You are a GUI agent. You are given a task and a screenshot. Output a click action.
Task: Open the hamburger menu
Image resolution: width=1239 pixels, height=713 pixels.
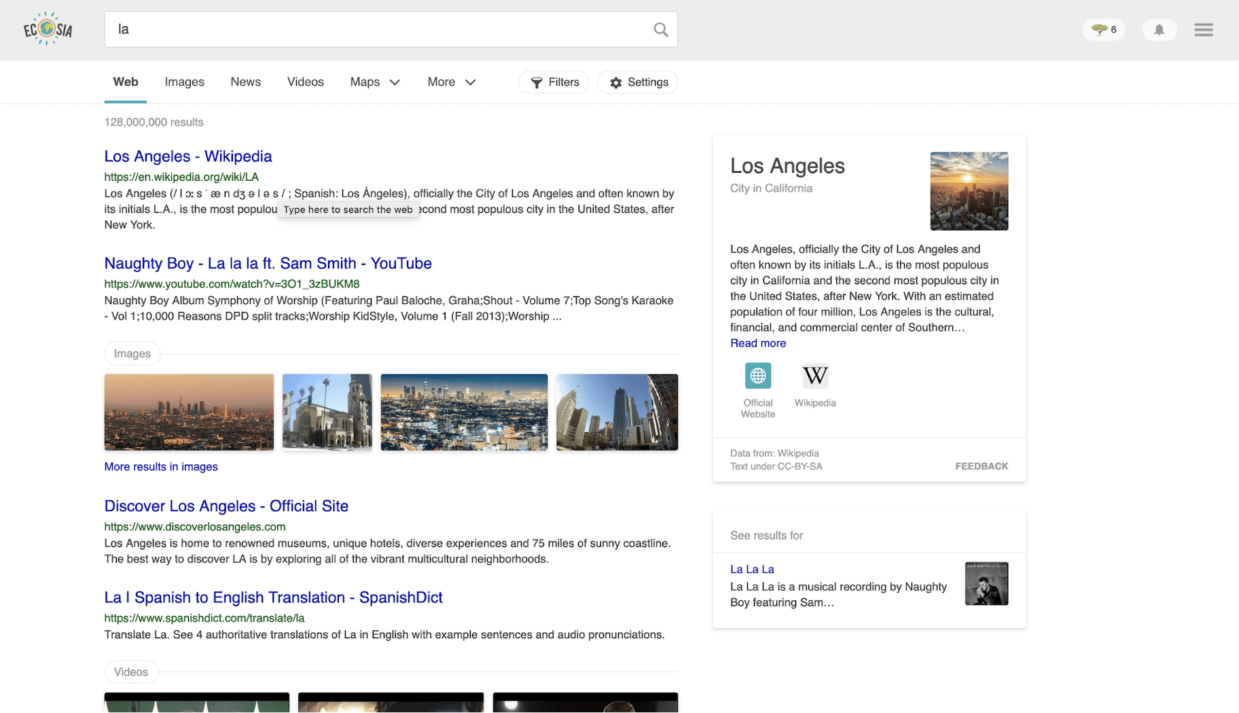coord(1203,29)
